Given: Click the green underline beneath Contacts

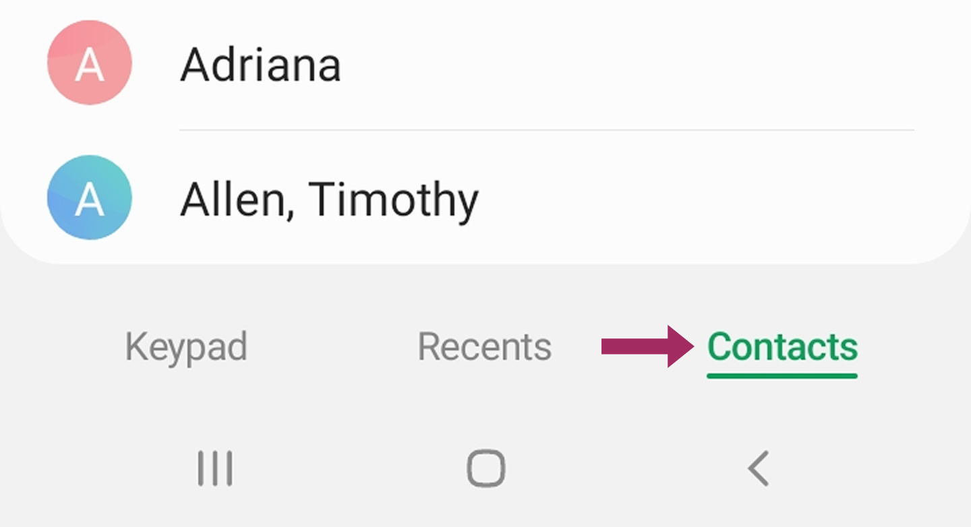Looking at the screenshot, I should point(782,375).
